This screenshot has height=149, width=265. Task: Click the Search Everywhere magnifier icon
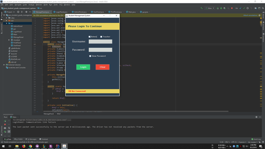(263, 8)
